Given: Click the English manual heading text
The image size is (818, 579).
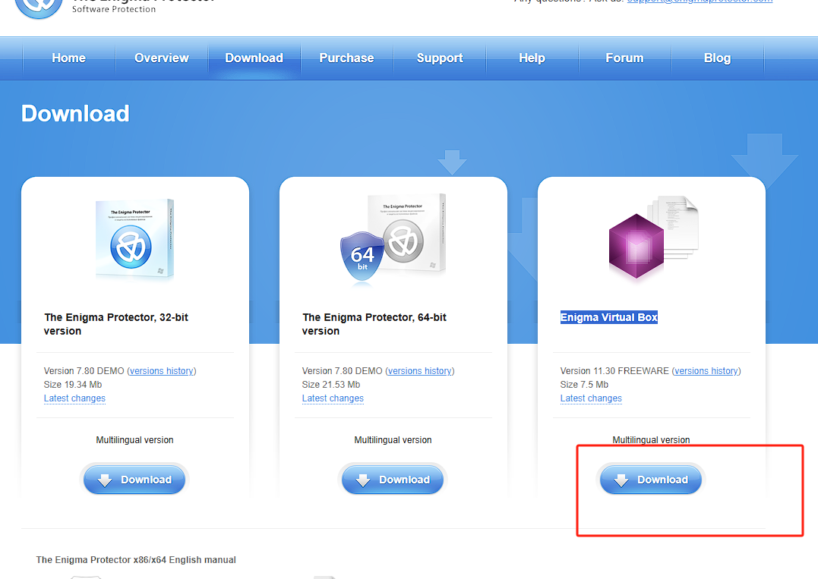Looking at the screenshot, I should 136,560.
